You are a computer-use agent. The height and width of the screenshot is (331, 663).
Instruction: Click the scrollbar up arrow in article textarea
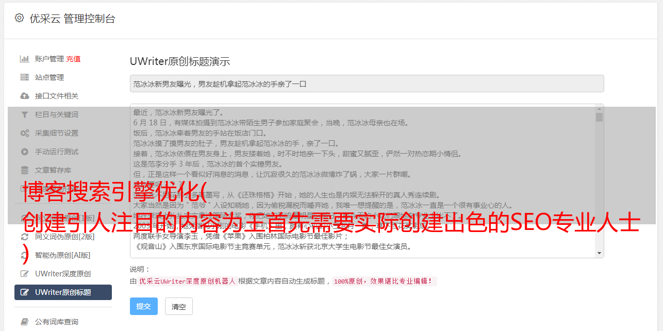coord(599,109)
